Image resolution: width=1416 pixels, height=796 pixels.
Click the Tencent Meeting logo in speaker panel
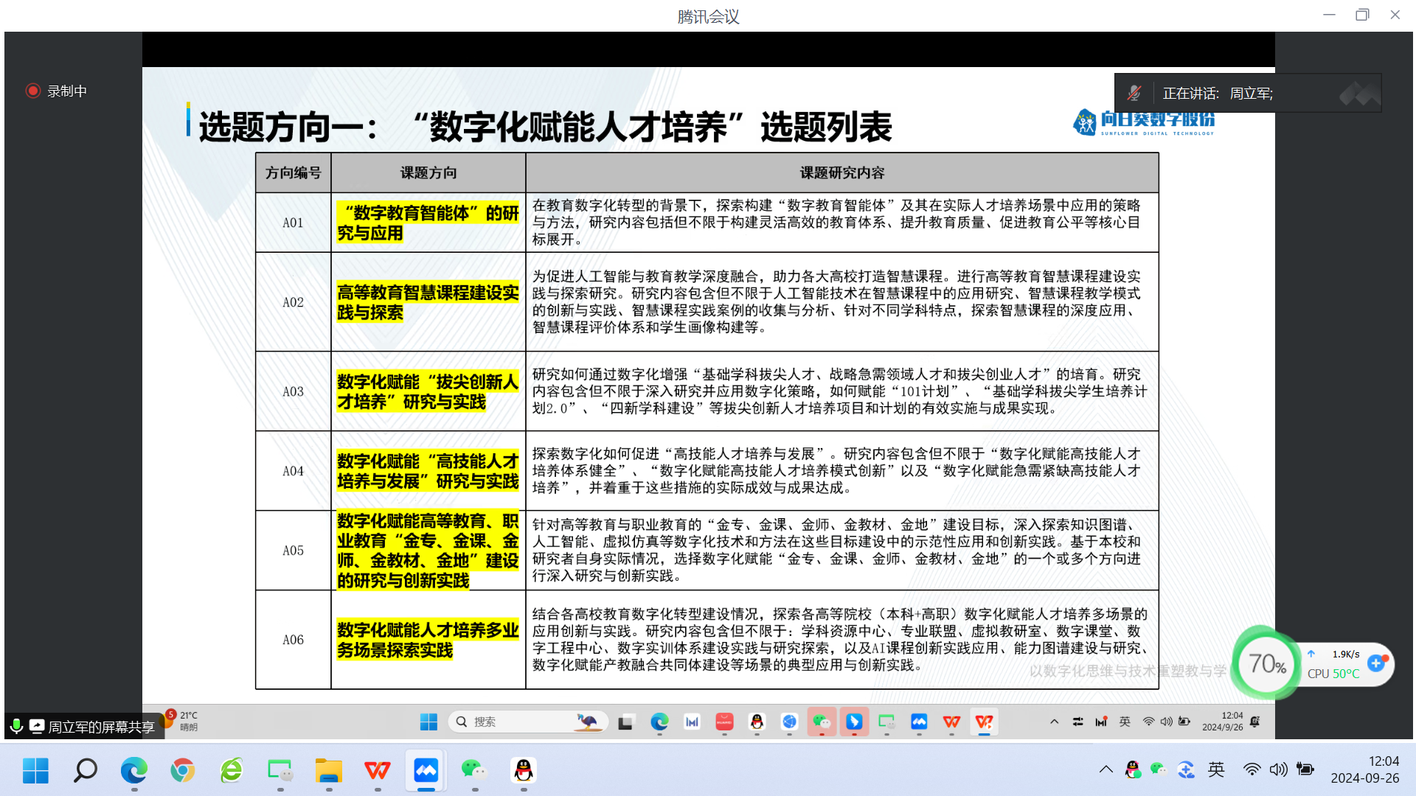click(1359, 94)
